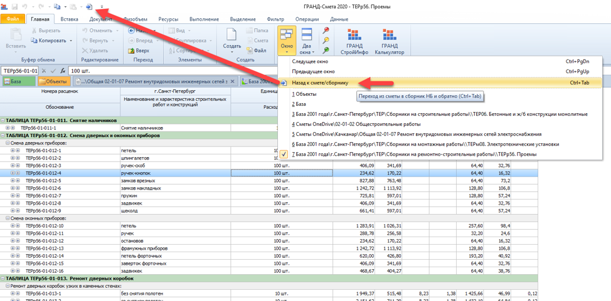Select checked window 7 ТЕРр56 Проемы

440,155
